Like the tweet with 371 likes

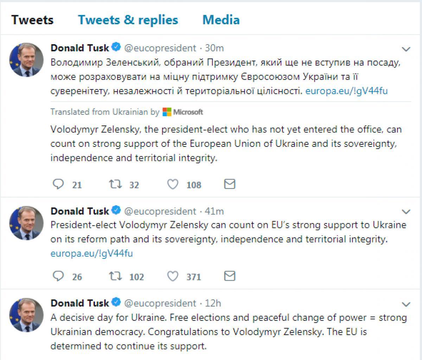173,276
